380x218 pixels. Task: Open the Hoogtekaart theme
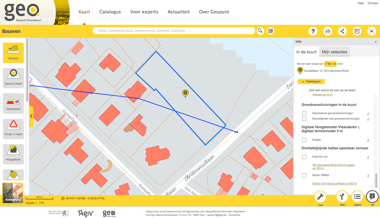tap(13, 154)
